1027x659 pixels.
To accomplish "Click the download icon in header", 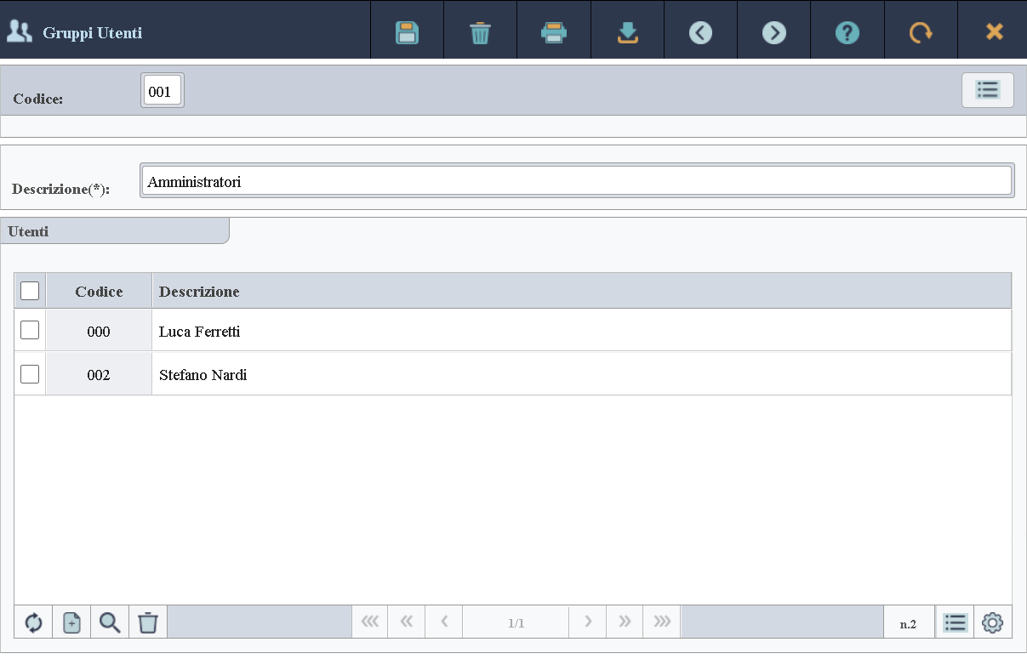I will tap(627, 33).
